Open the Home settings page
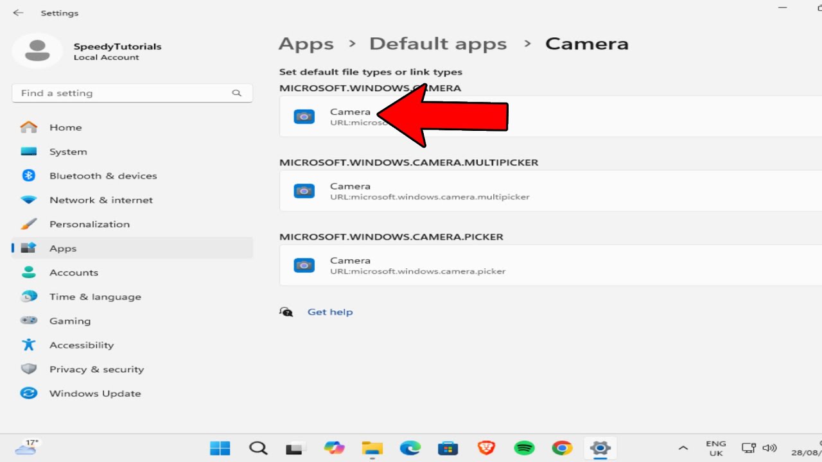This screenshot has width=822, height=462. click(132, 128)
